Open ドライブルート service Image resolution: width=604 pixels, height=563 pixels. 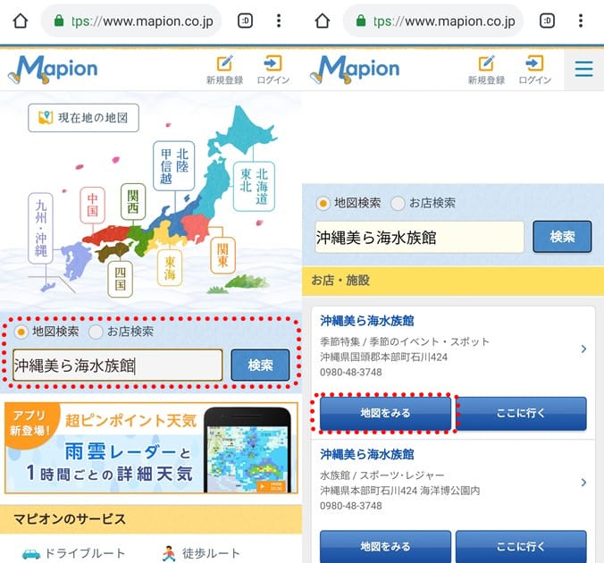[x=74, y=553]
